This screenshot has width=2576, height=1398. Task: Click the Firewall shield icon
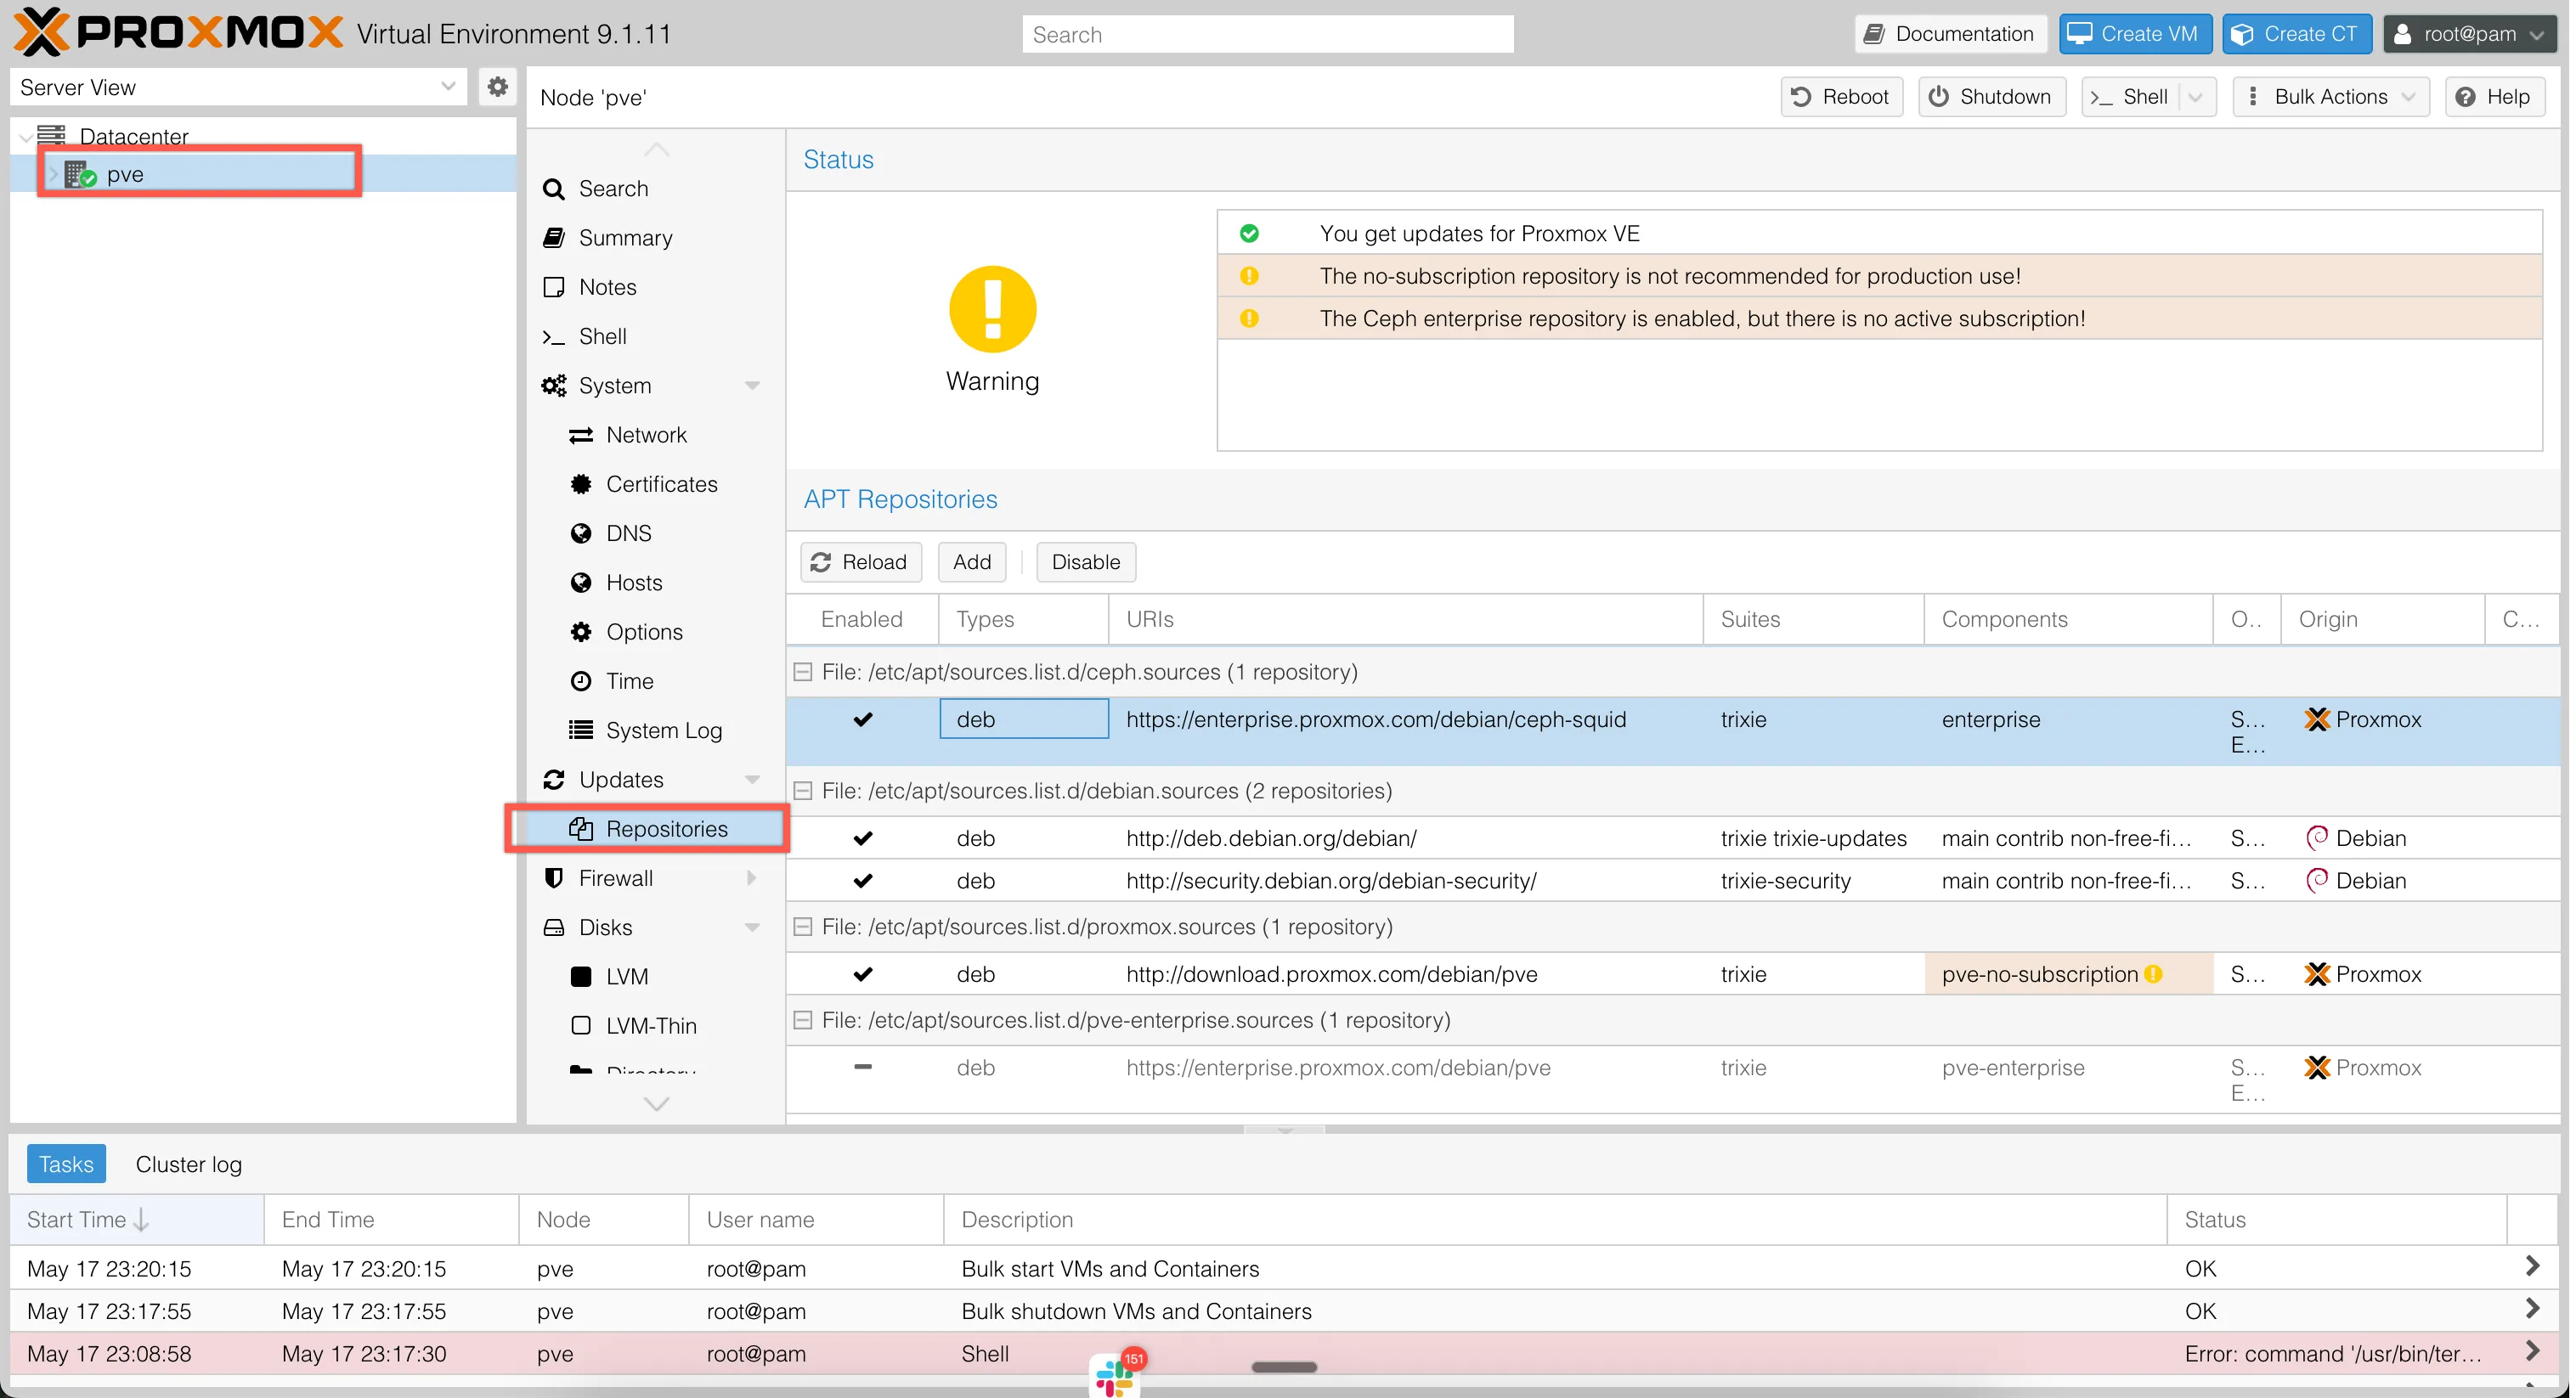point(553,878)
